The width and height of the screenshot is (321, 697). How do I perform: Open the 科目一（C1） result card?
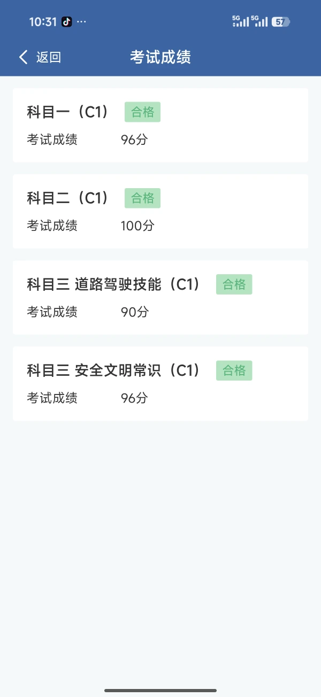160,125
